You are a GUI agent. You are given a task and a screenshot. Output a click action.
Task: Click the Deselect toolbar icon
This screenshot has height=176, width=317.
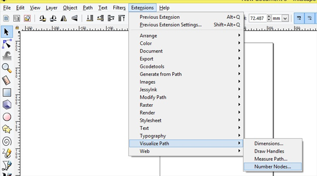27,19
